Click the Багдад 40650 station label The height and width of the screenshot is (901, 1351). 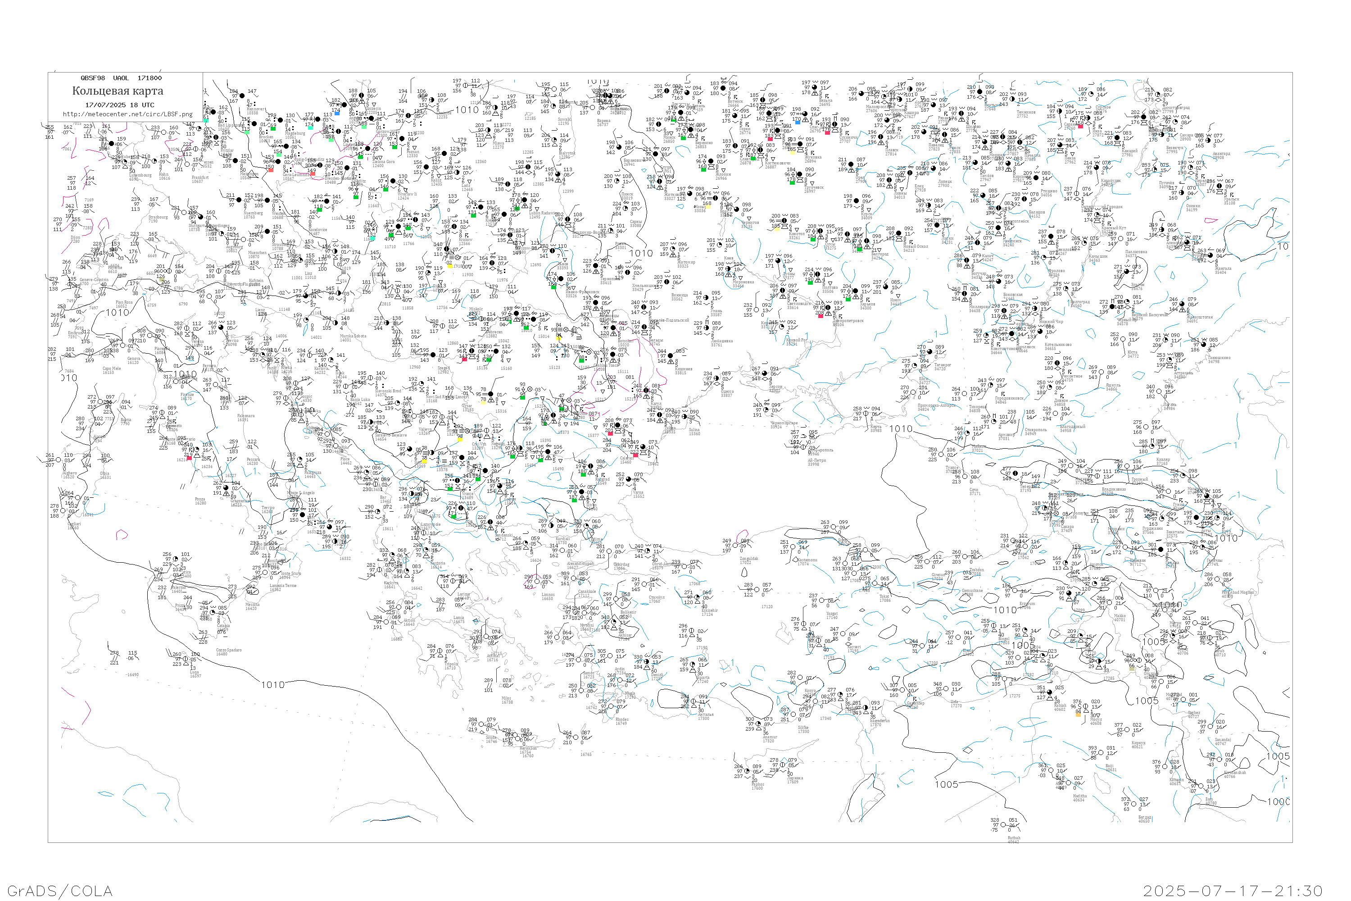pos(1144,819)
